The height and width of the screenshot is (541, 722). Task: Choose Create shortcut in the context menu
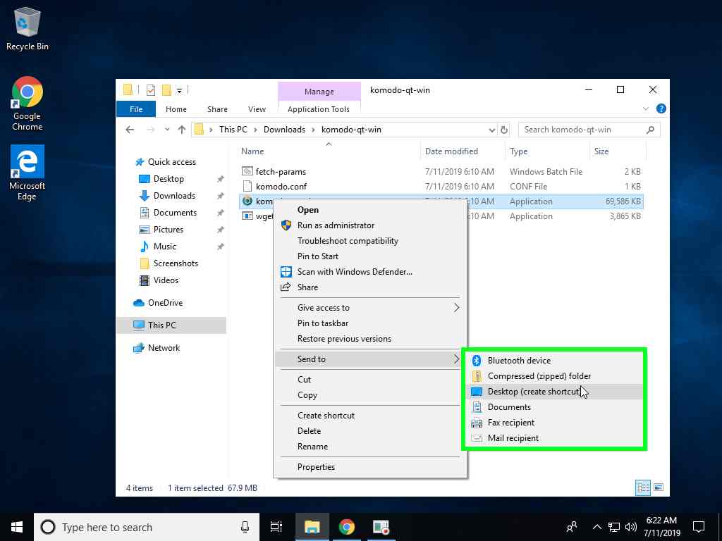point(370,416)
